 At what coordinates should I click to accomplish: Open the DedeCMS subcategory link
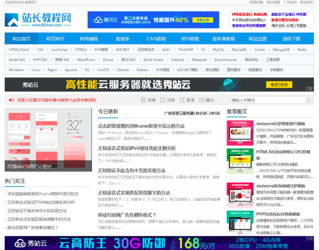point(17,60)
